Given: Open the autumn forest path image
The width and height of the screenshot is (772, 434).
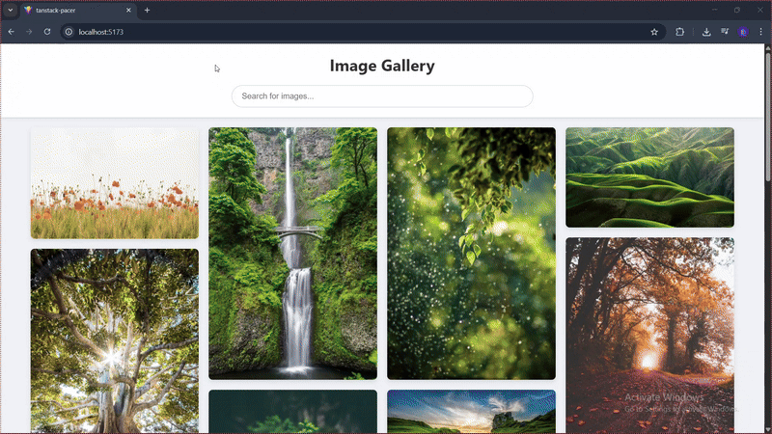Looking at the screenshot, I should tap(649, 333).
